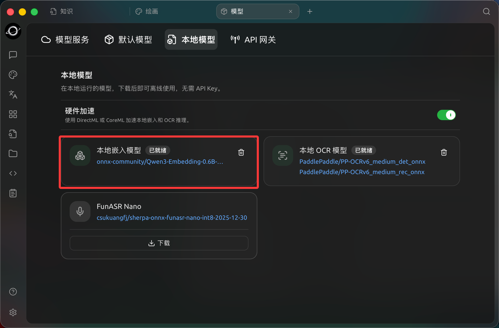Open the help question mark icon
499x328 pixels.
pyautogui.click(x=13, y=292)
